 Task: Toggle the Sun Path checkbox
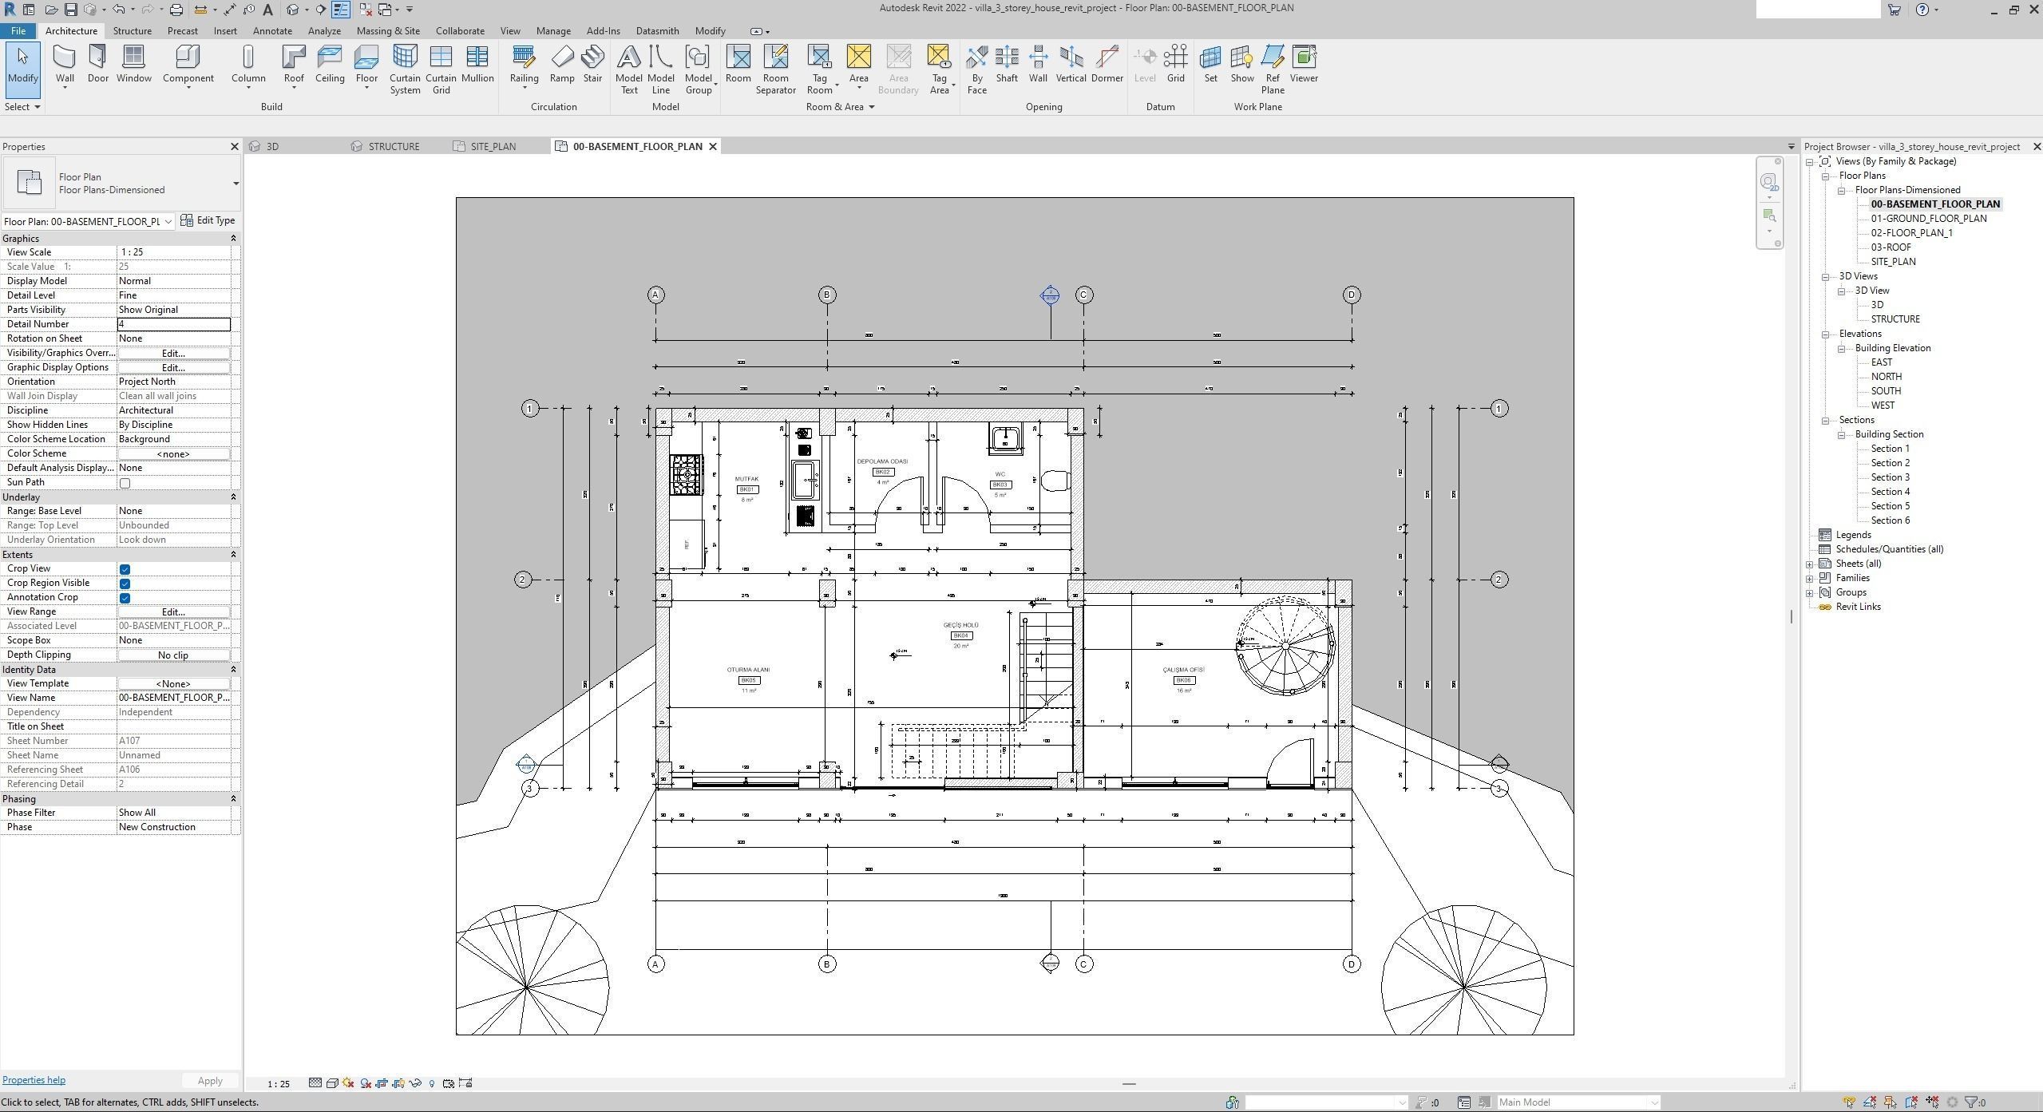125,483
